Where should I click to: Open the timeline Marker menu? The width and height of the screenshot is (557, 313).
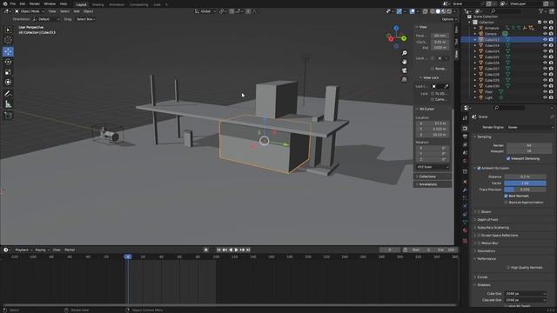click(x=70, y=250)
